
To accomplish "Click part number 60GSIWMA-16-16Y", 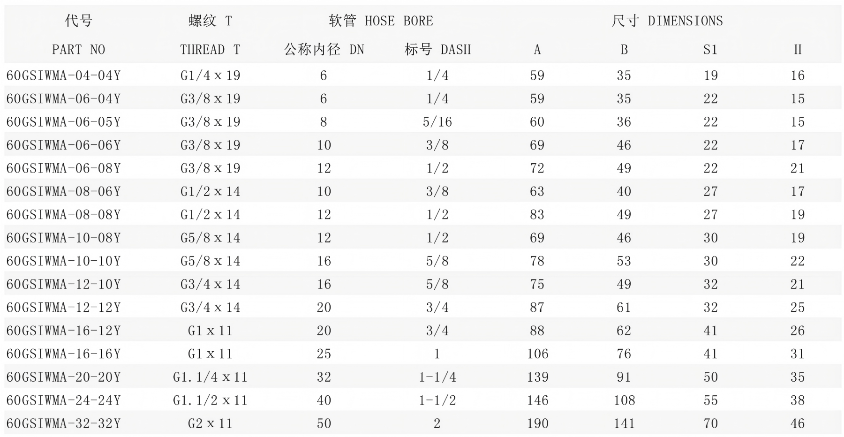I will (x=63, y=354).
